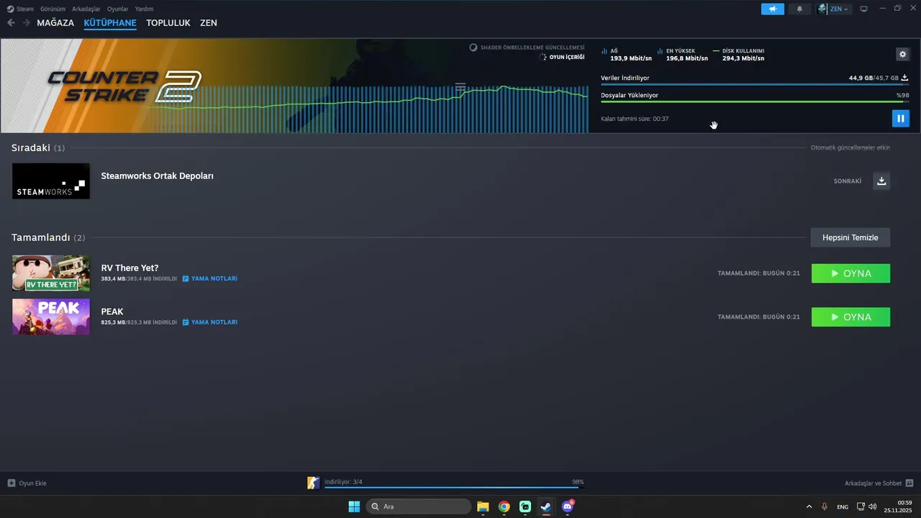The width and height of the screenshot is (921, 518).
Task: Open the Windows Start button
Action: pyautogui.click(x=354, y=506)
